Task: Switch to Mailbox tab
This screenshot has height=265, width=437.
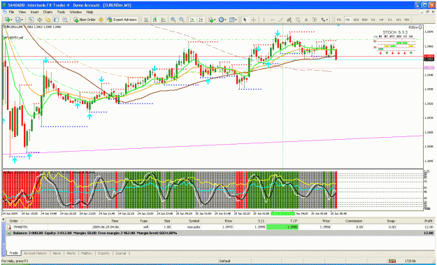Action: [x=87, y=253]
